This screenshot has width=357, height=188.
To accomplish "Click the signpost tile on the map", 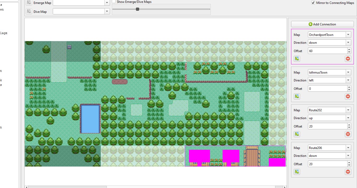I will tap(69, 47).
